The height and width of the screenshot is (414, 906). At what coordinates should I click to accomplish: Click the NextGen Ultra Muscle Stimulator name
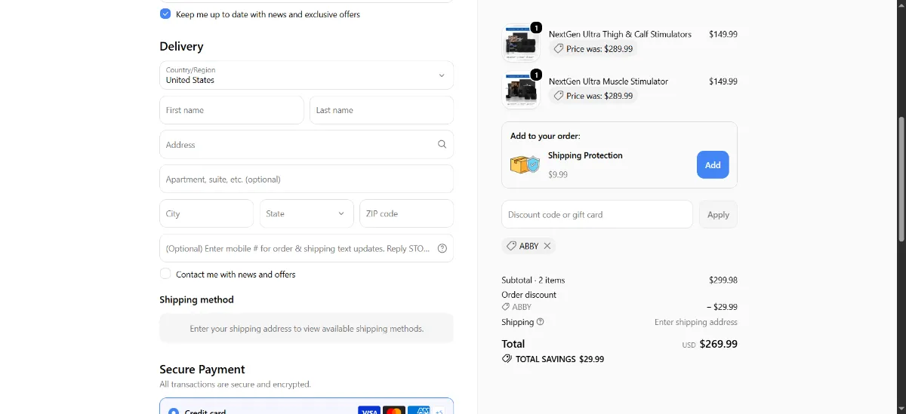(609, 81)
